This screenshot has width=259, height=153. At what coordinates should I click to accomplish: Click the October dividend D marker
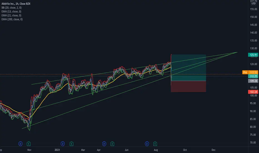(x=21, y=144)
